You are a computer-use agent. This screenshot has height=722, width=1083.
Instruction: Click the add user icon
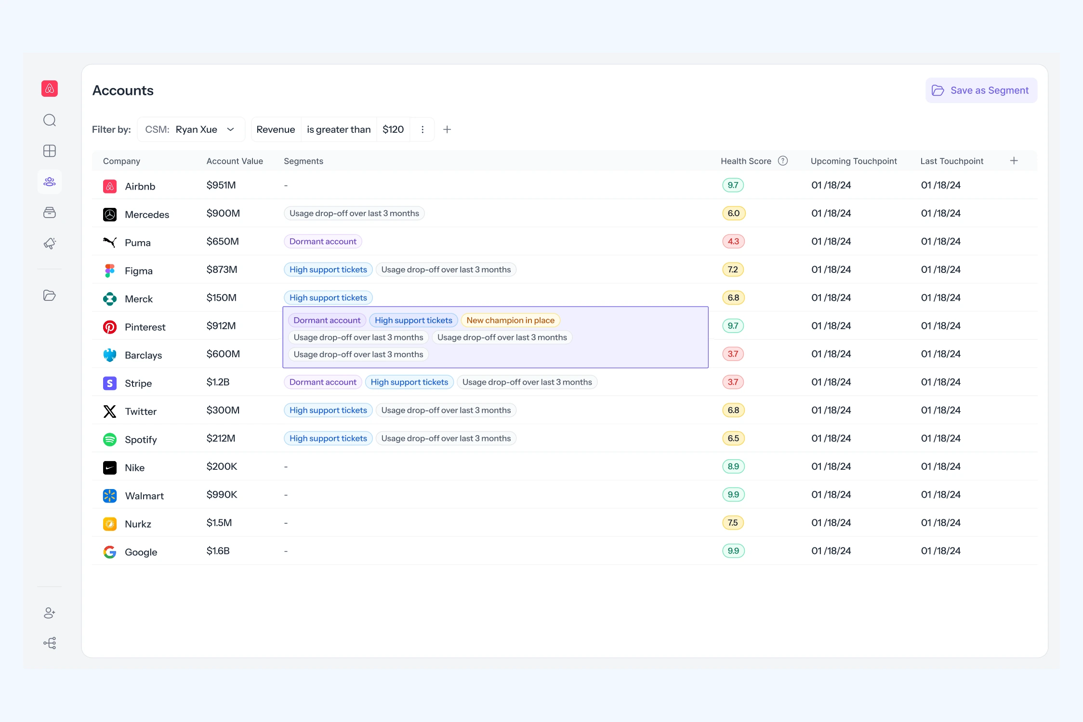(50, 613)
